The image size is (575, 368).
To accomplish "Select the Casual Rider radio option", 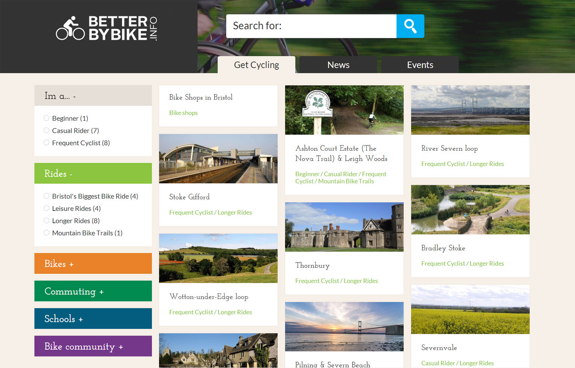I will click(46, 130).
